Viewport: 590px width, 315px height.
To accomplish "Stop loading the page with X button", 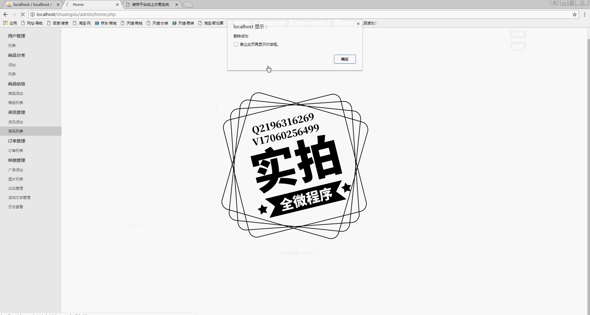I will click(x=22, y=14).
